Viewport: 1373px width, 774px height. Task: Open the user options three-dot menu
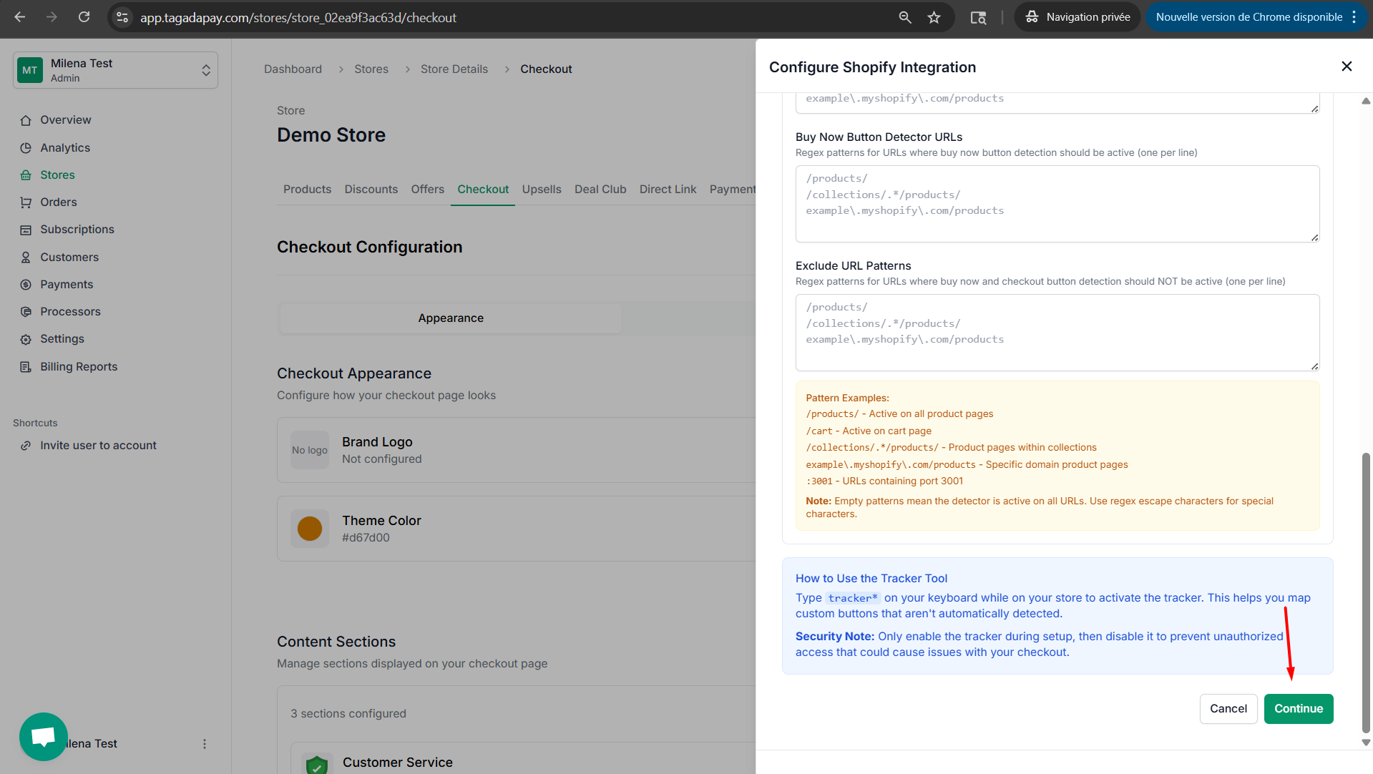[205, 744]
